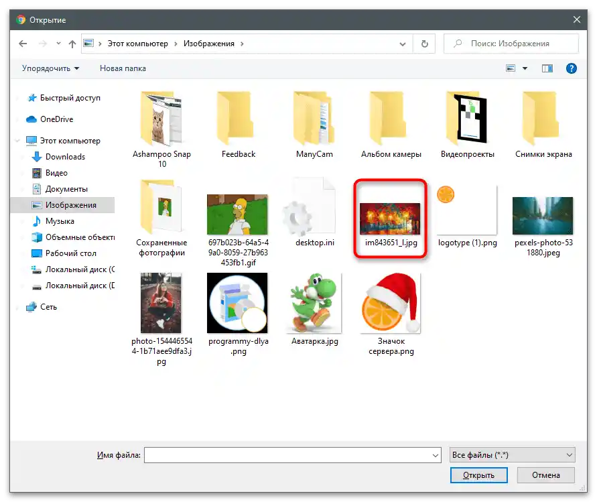The image size is (597, 502).
Task: Select Этот компьютер in sidebar
Action: pos(63,141)
